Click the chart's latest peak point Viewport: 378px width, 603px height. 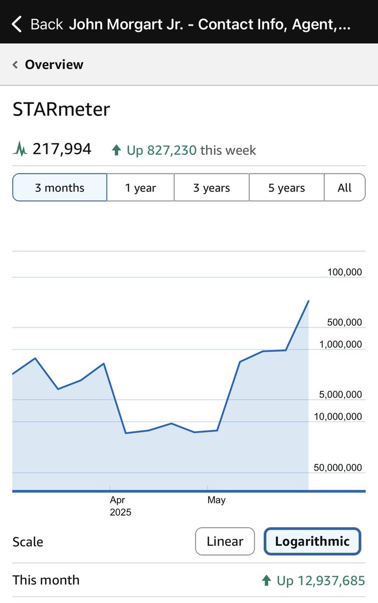pos(308,301)
